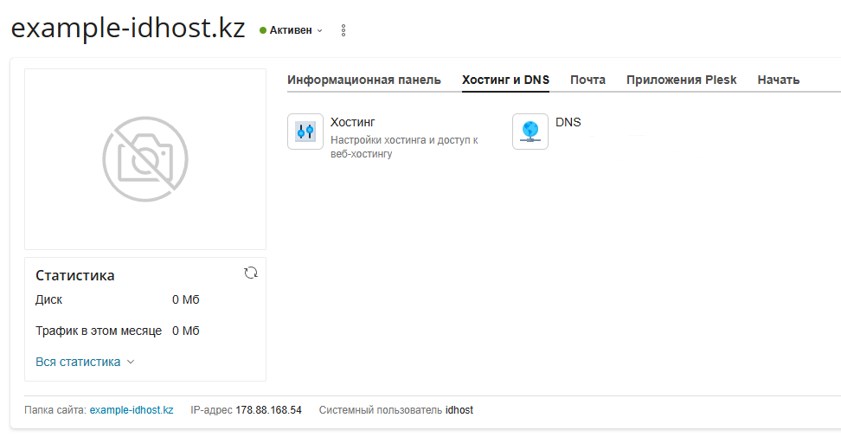Screen dimensions: 841x437
Task: Expand Вся статистика
Action: coord(85,362)
